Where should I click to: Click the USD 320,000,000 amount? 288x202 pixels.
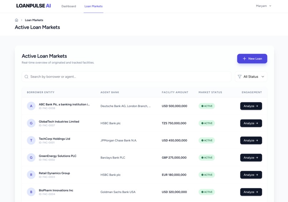click(x=174, y=192)
